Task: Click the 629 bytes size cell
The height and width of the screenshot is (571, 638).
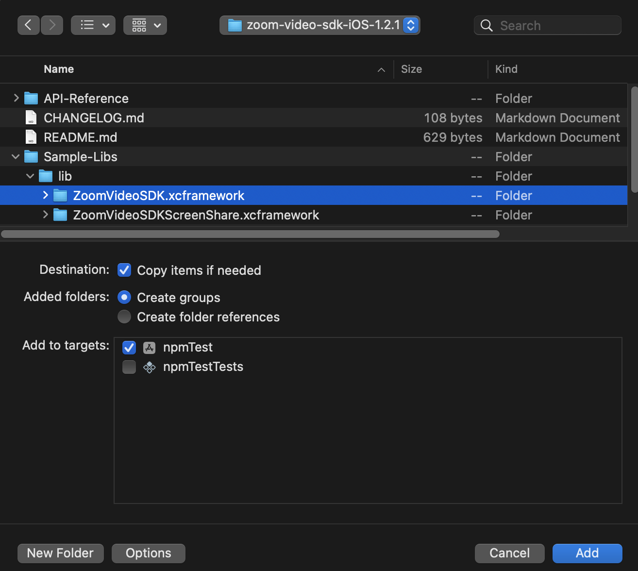Action: [x=453, y=137]
